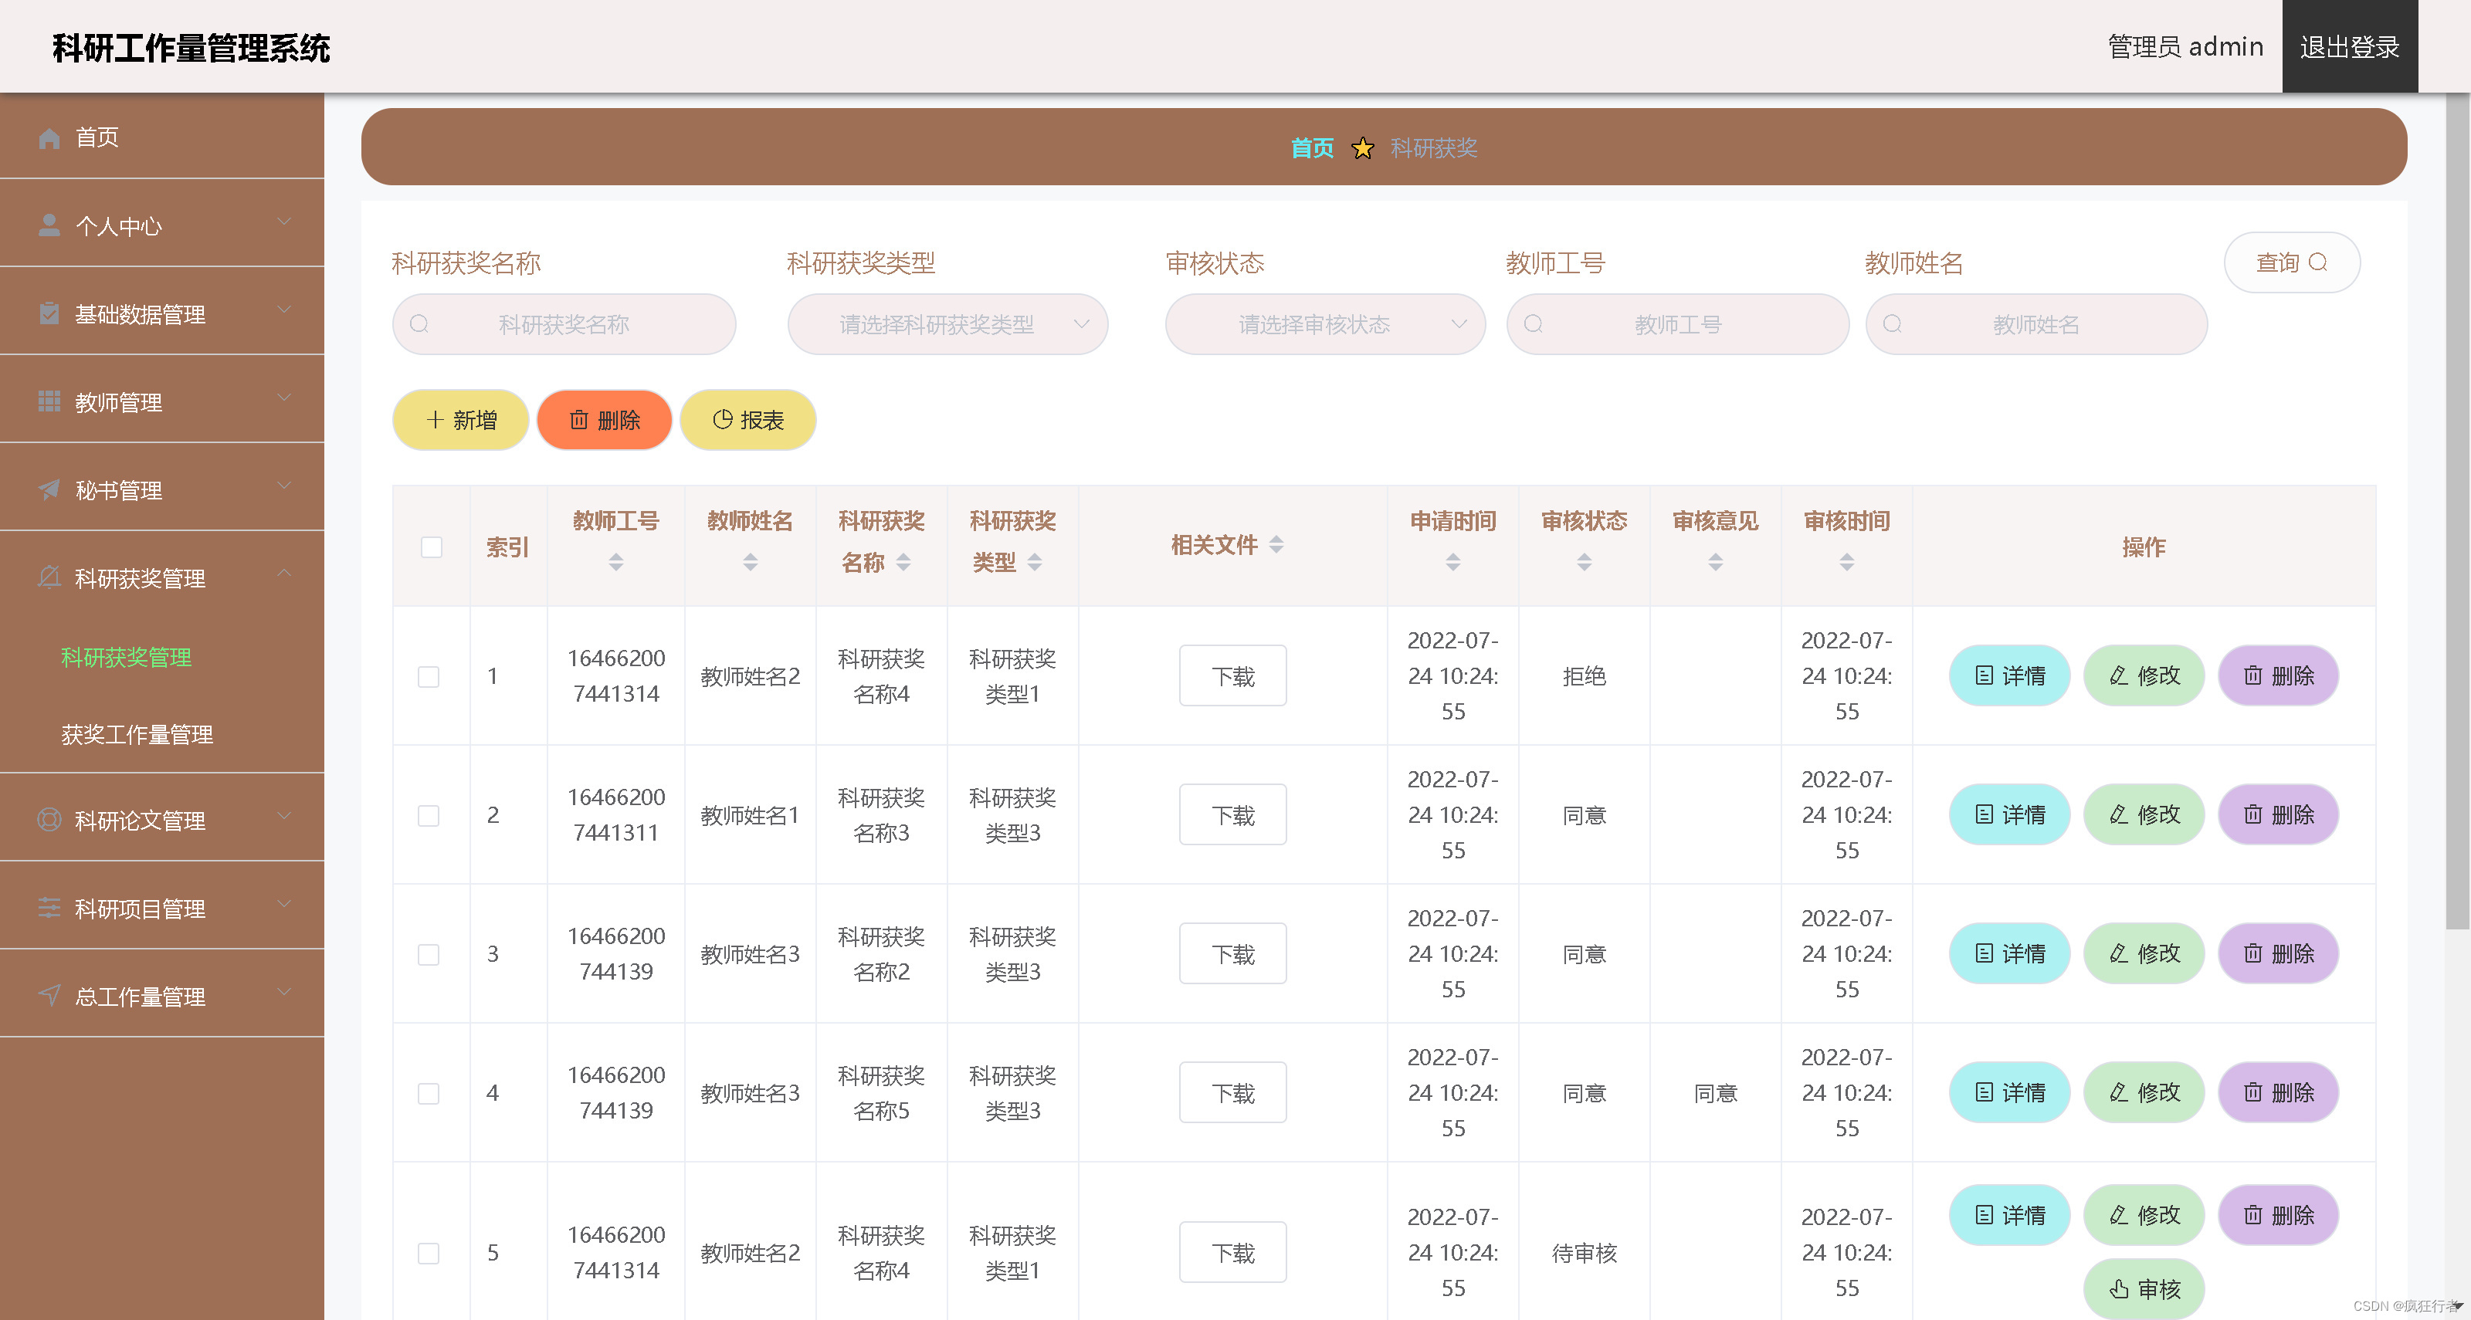Sort by 科研获奖名称 column arrows
Screen dimensions: 2471x1320
click(903, 563)
